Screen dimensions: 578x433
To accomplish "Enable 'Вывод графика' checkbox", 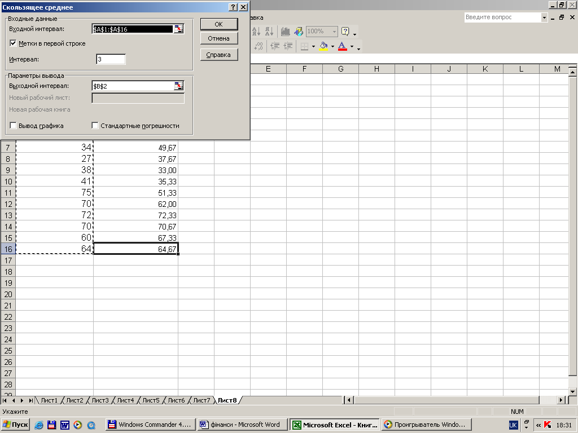I will (x=13, y=126).
